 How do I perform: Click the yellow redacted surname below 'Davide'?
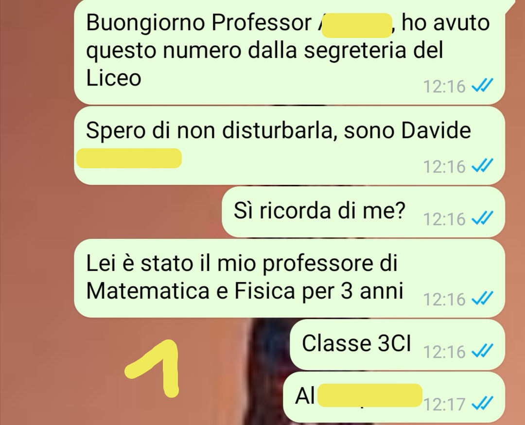click(129, 158)
